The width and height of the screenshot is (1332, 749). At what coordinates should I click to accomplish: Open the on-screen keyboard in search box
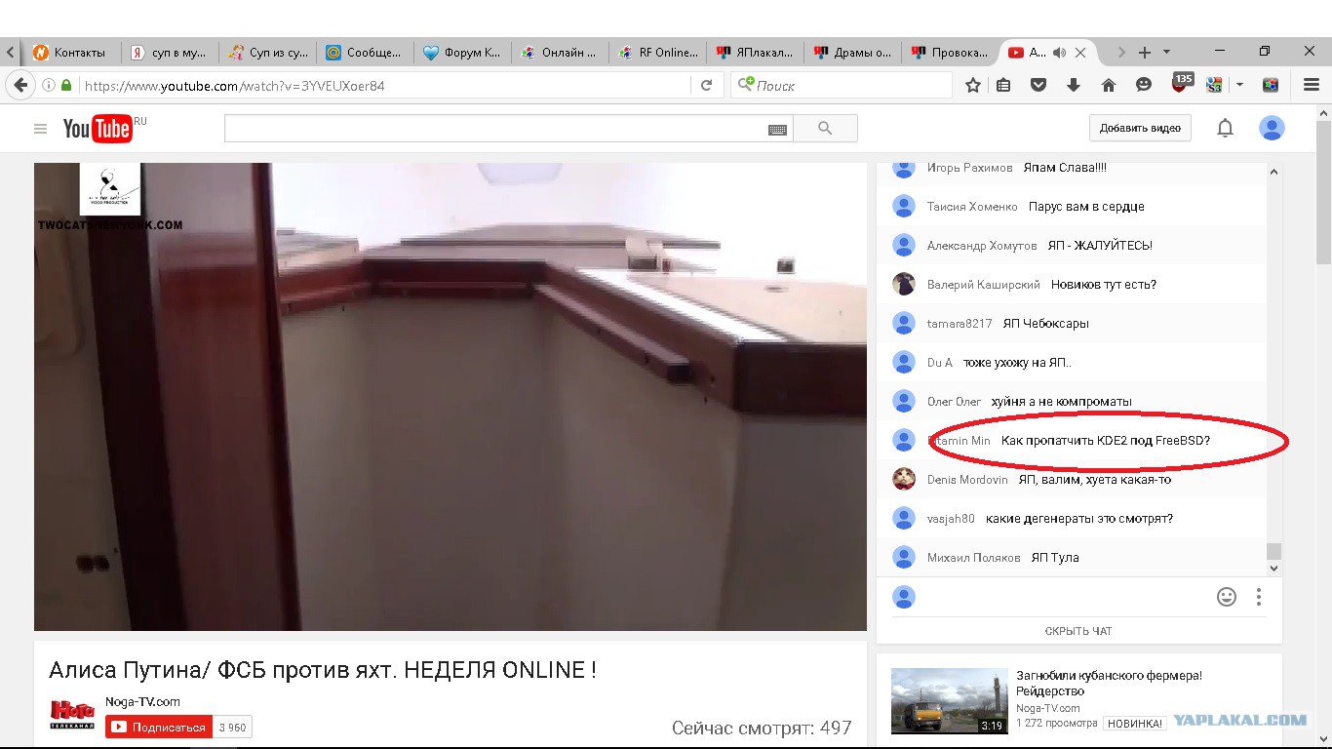[777, 129]
